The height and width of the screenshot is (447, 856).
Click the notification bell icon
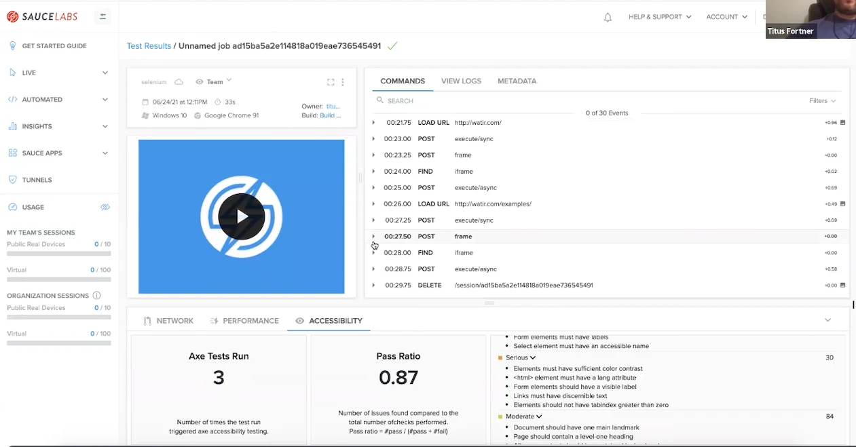coord(607,18)
